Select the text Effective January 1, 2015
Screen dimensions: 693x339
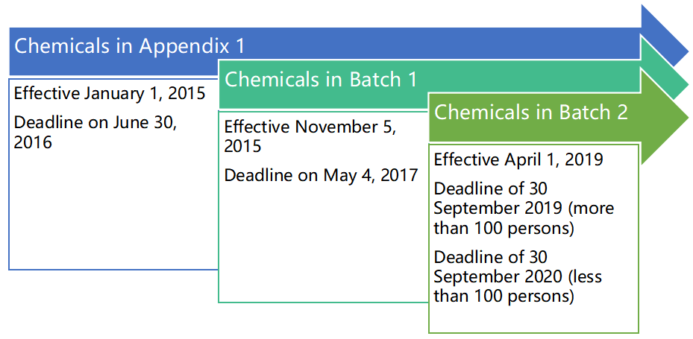[x=110, y=94]
